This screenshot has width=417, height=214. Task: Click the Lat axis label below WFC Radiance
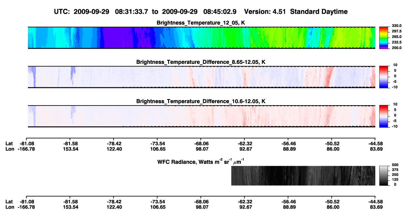click(9, 201)
